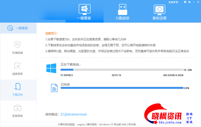Minimize the window

click(x=194, y=2)
